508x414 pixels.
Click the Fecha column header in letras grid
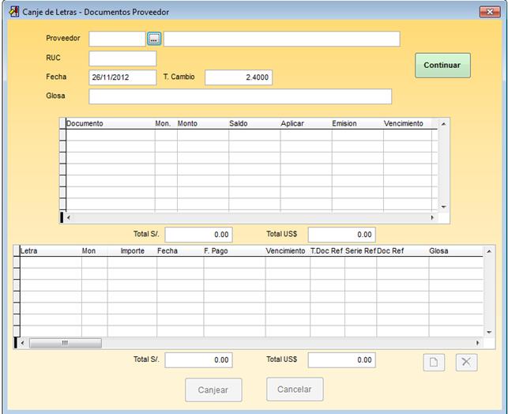[x=180, y=250]
